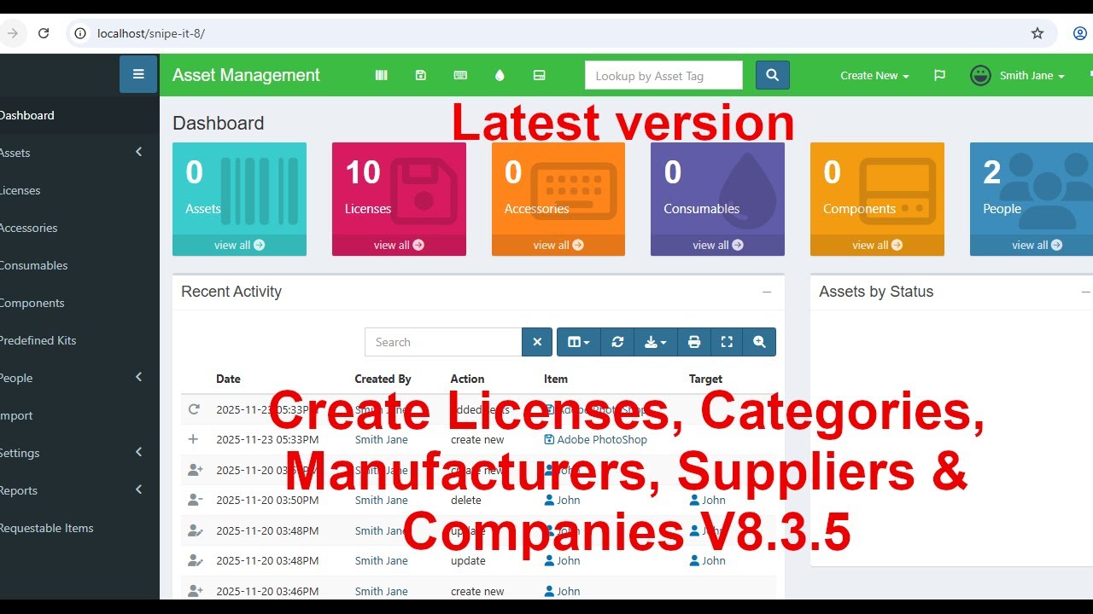
Task: Collapse the Assets by Status panel
Action: (1085, 292)
